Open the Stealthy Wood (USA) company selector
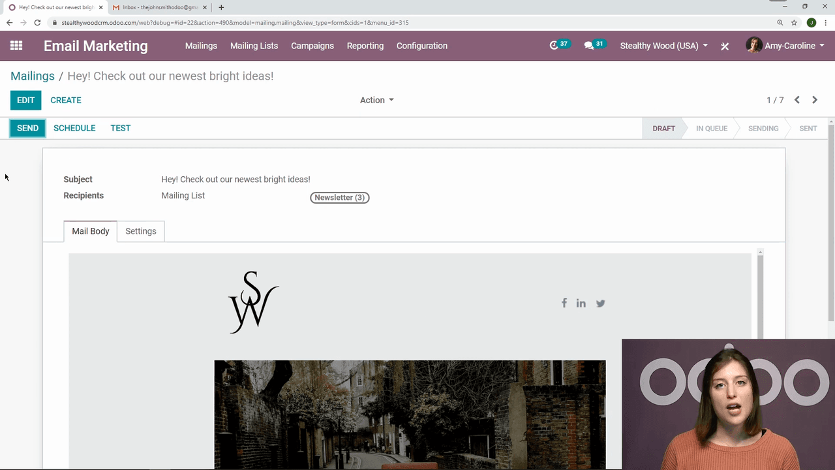The image size is (835, 470). coord(663,46)
